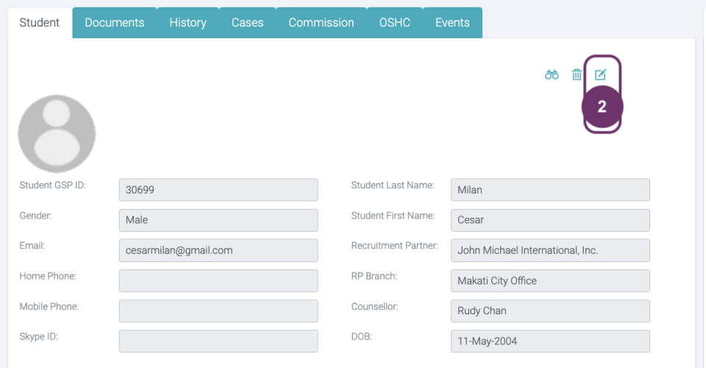
Task: Click the Recruitment Partner field
Action: click(x=550, y=250)
